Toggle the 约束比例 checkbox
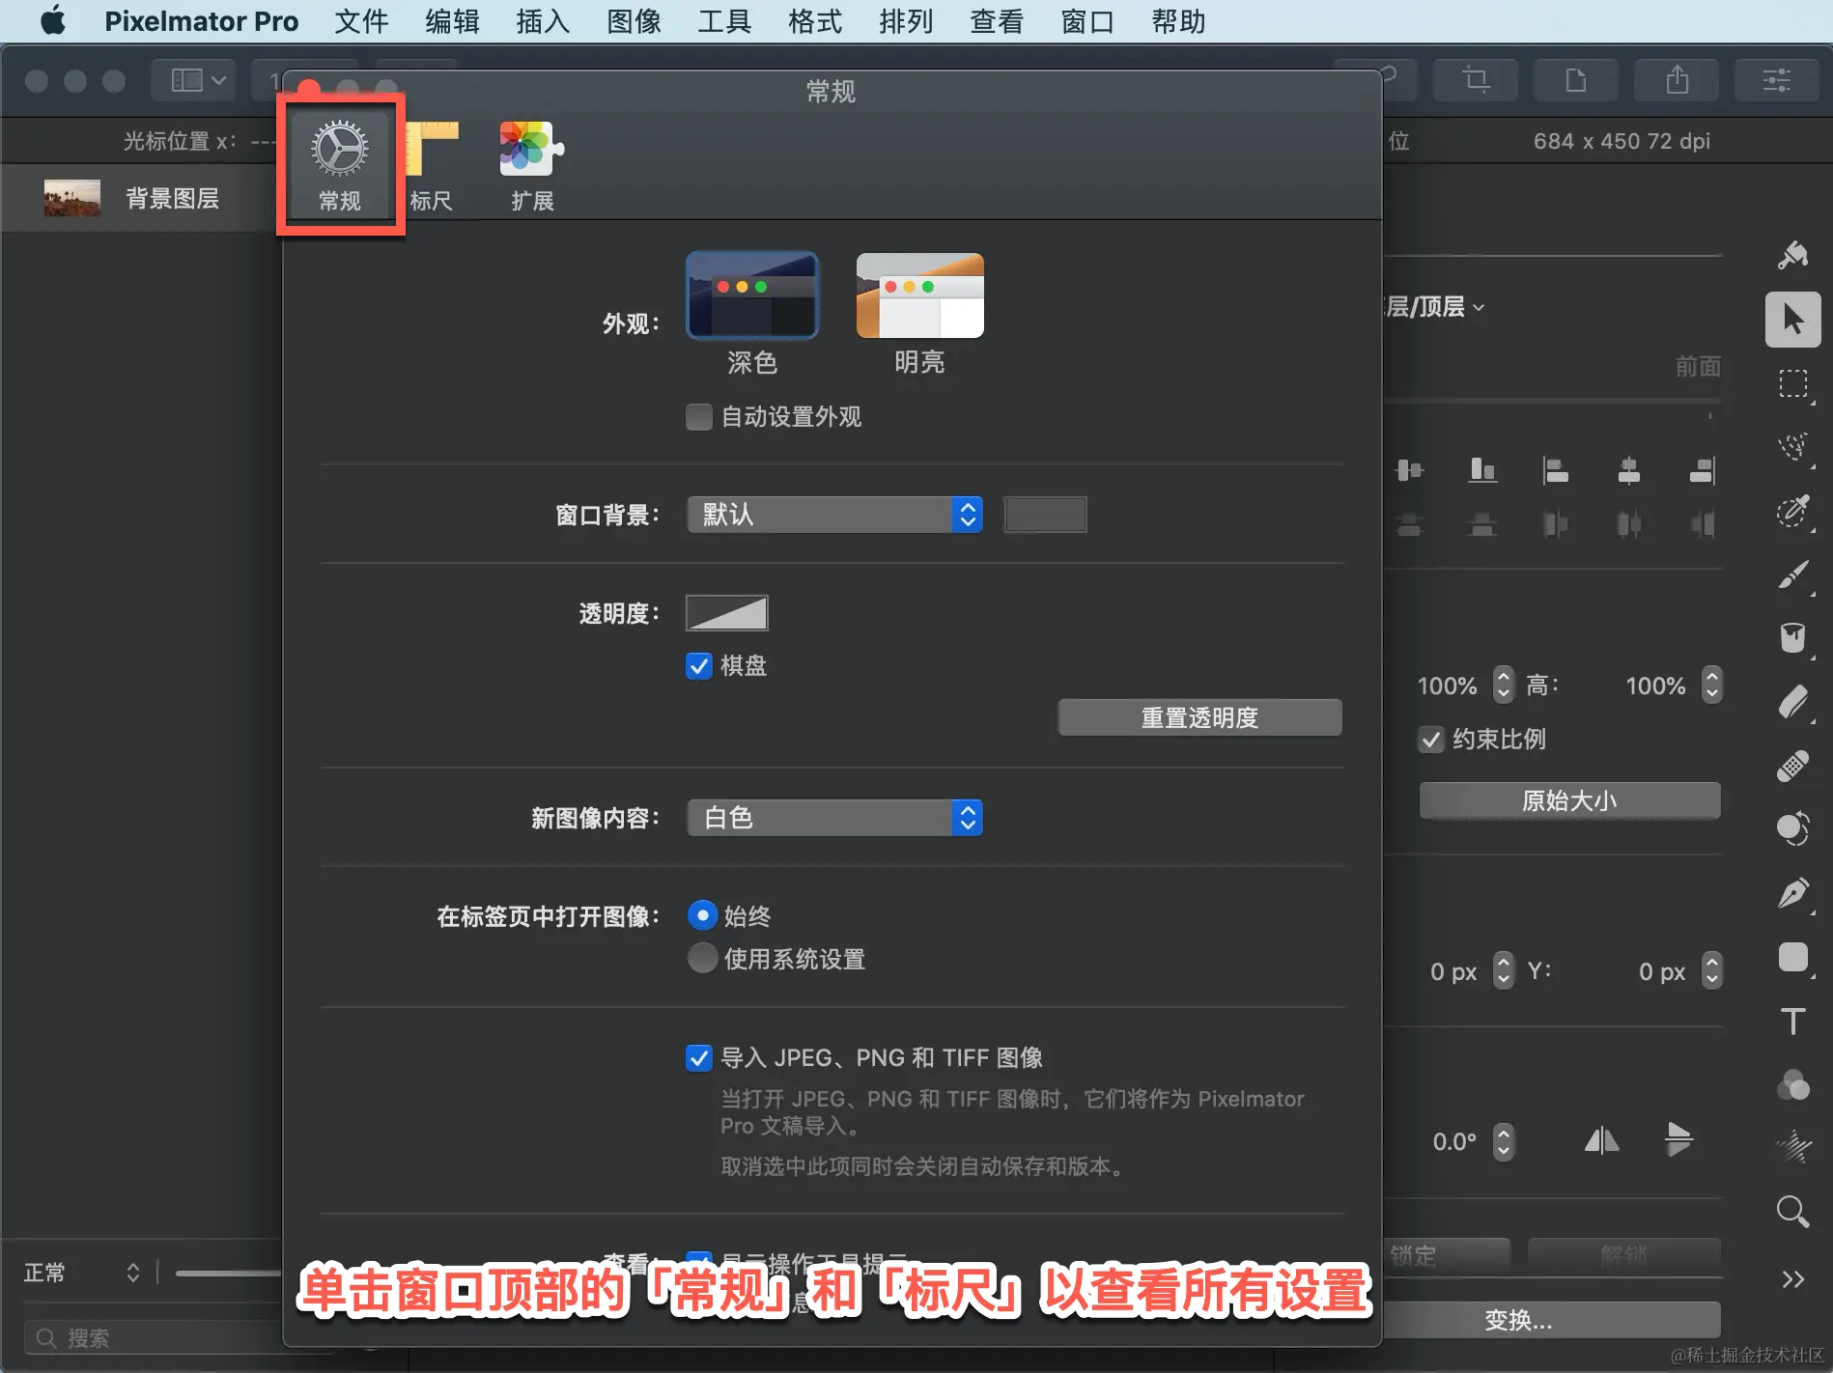This screenshot has height=1373, width=1833. click(1431, 740)
